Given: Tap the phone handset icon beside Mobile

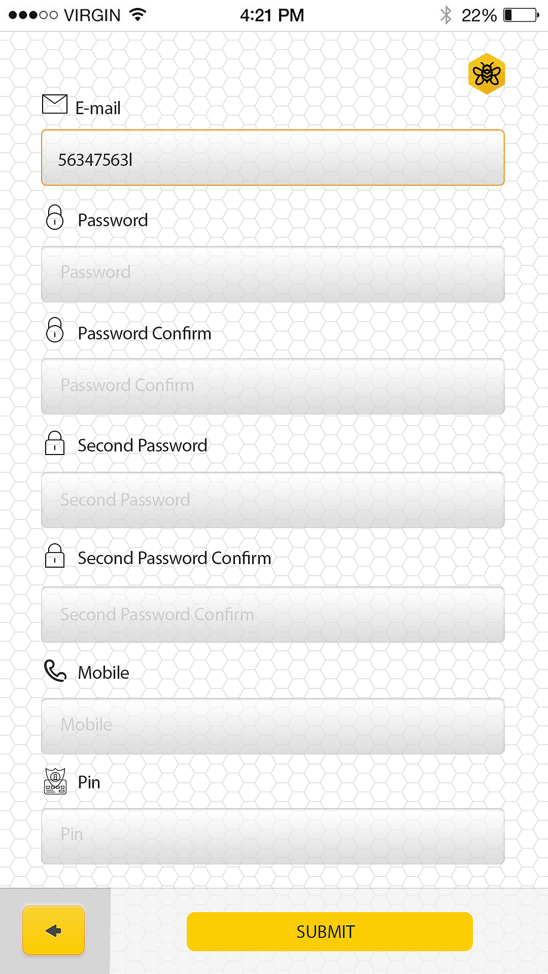Looking at the screenshot, I should [55, 671].
